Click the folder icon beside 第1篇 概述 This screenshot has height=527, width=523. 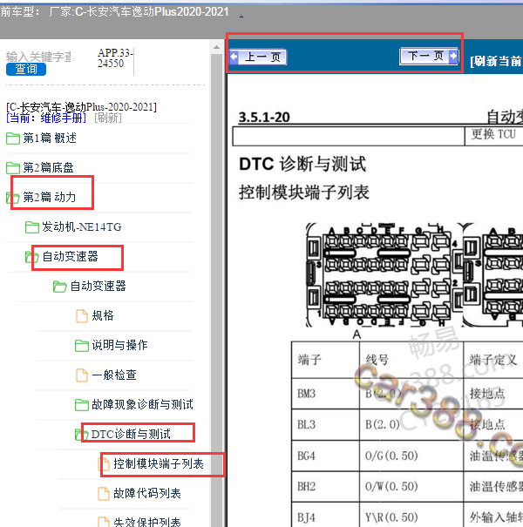coord(13,139)
